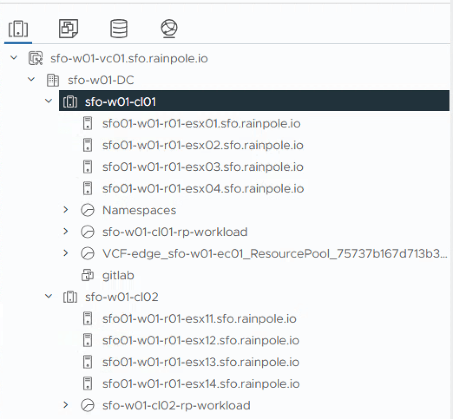Open the Hosts and Clusters inventory view

(18, 29)
